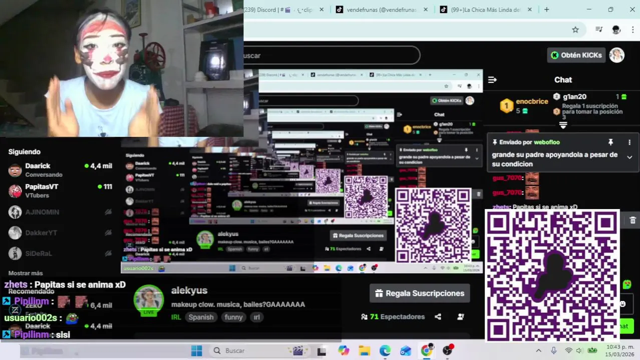Switch to Chrome in the taskbar
This screenshot has width=640, height=360.
tap(427, 350)
